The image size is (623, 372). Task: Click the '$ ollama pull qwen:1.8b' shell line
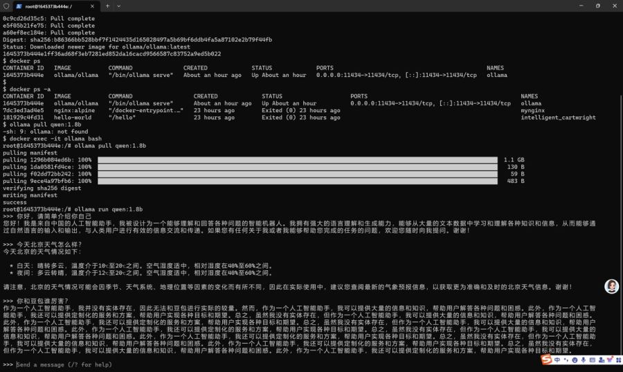(x=42, y=125)
